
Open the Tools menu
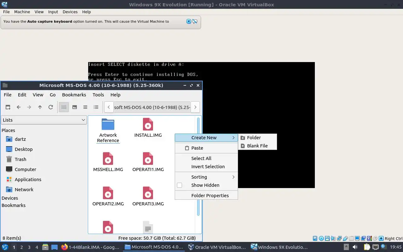tap(98, 95)
